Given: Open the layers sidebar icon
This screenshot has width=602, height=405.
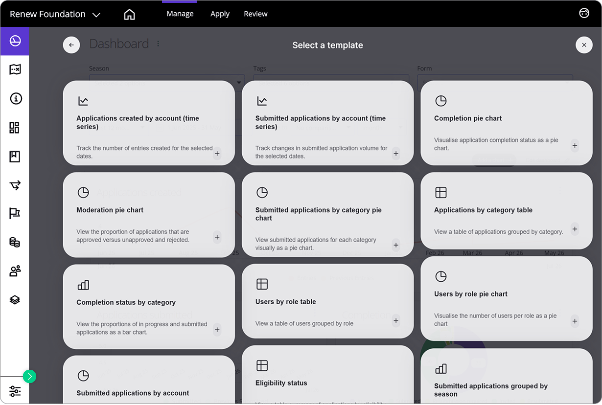Looking at the screenshot, I should 15,299.
